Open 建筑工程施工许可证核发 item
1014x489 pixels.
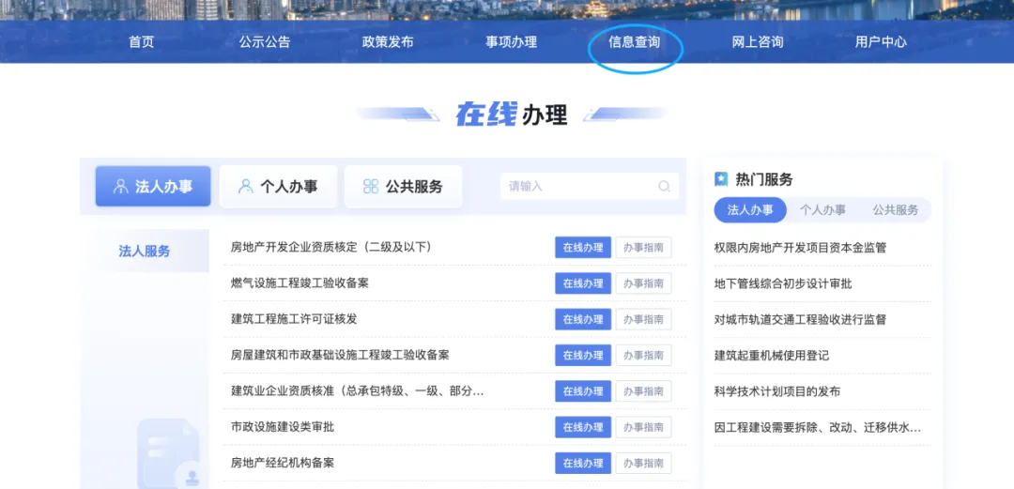point(294,319)
